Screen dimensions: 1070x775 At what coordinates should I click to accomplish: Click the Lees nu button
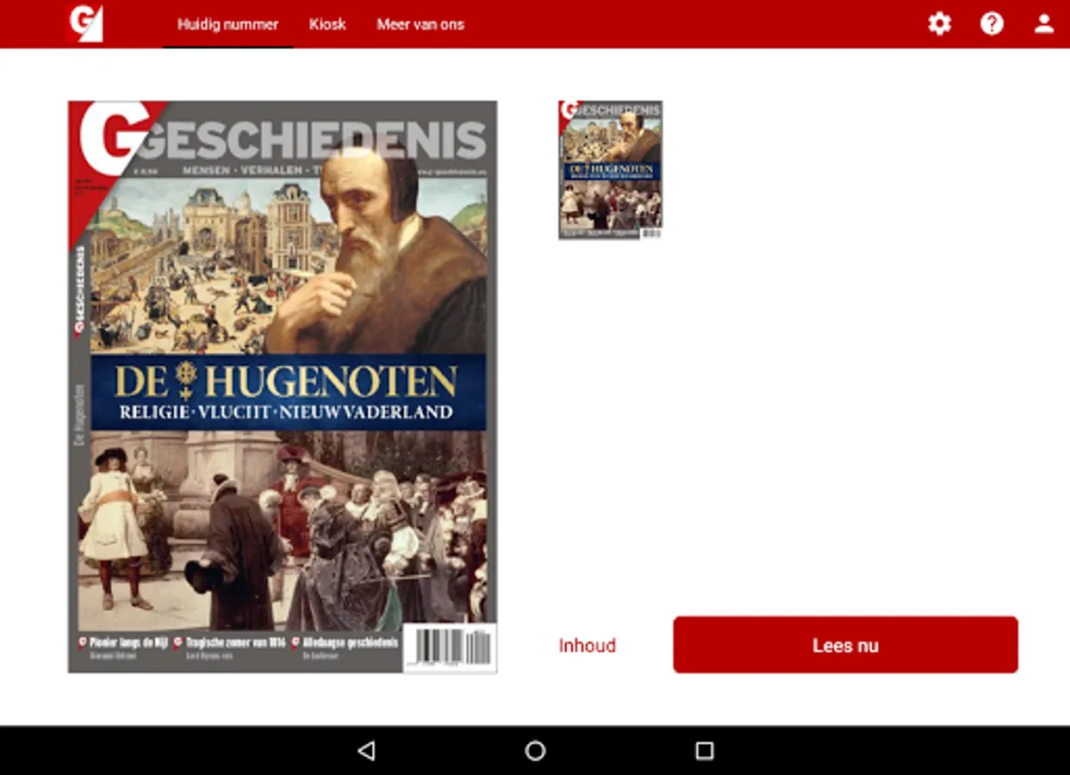click(x=845, y=645)
